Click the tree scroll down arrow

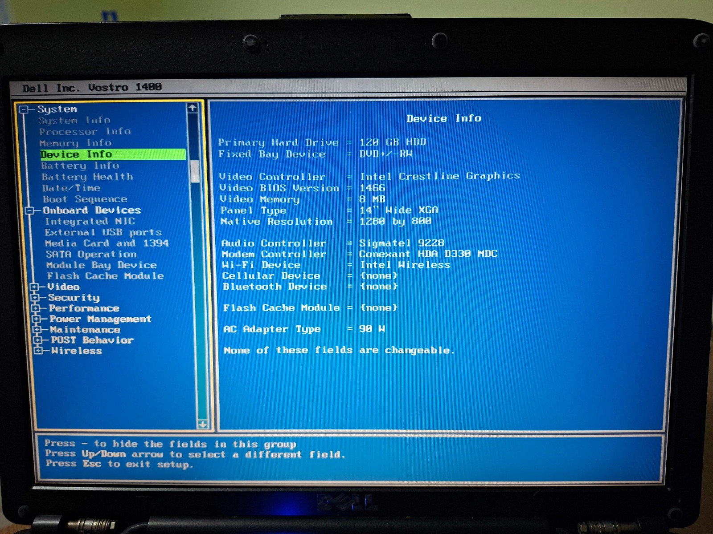(x=203, y=424)
